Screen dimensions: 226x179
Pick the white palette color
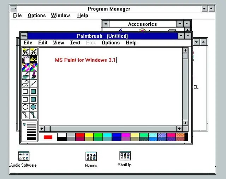(x=62, y=135)
